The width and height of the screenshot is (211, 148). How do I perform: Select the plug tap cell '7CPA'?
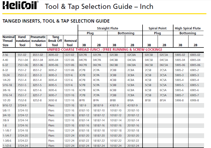[96, 95]
